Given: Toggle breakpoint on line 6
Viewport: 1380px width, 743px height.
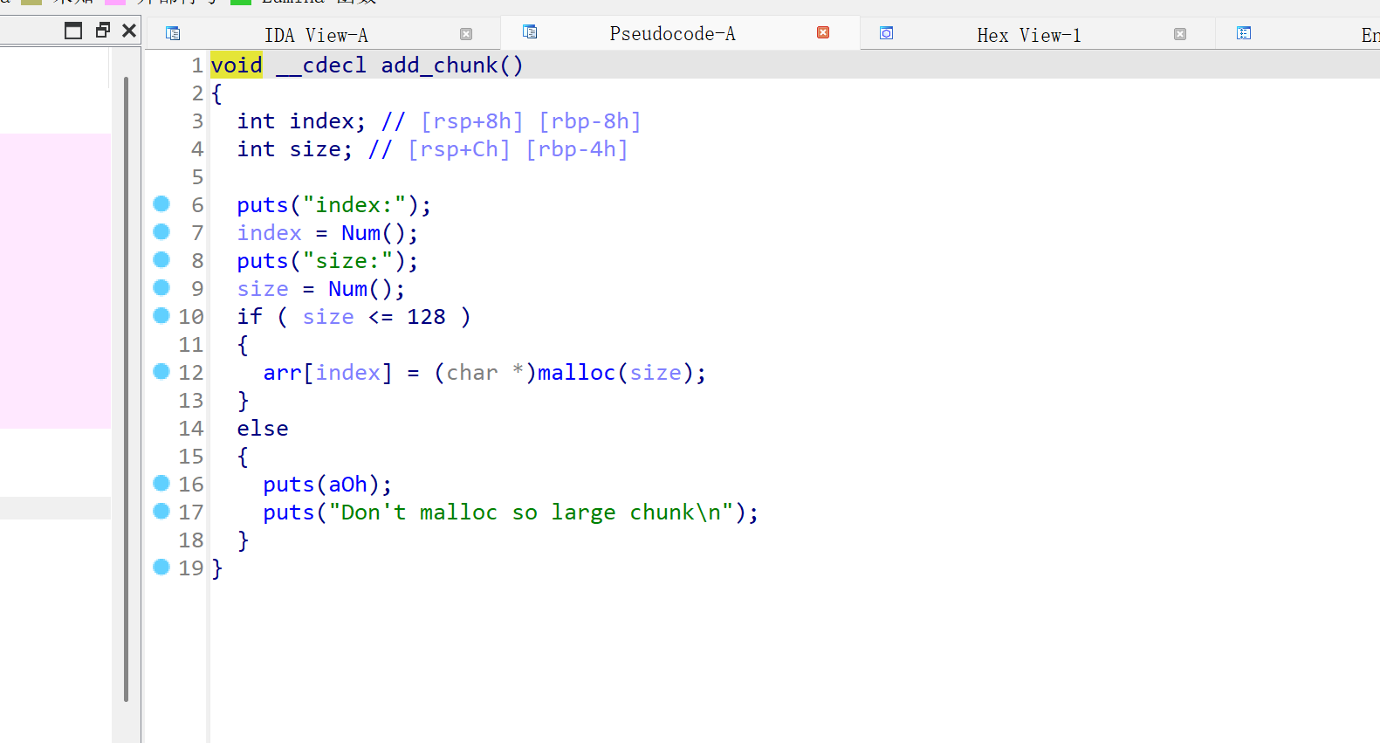Looking at the screenshot, I should pyautogui.click(x=161, y=204).
